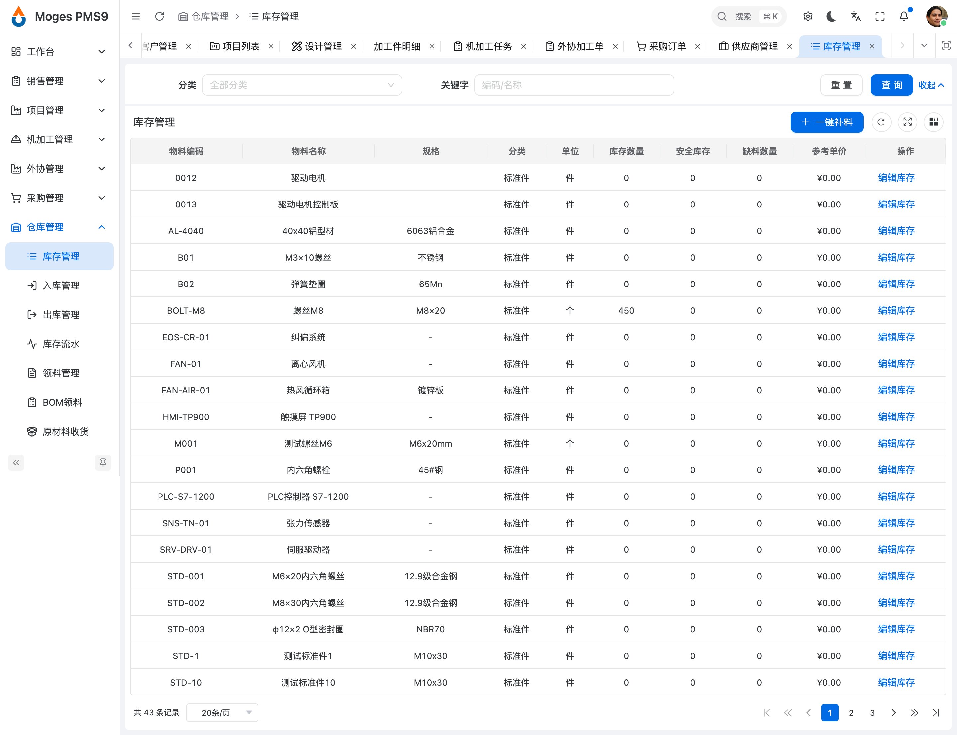
Task: Switch to dark mode with moon icon
Action: pyautogui.click(x=831, y=17)
